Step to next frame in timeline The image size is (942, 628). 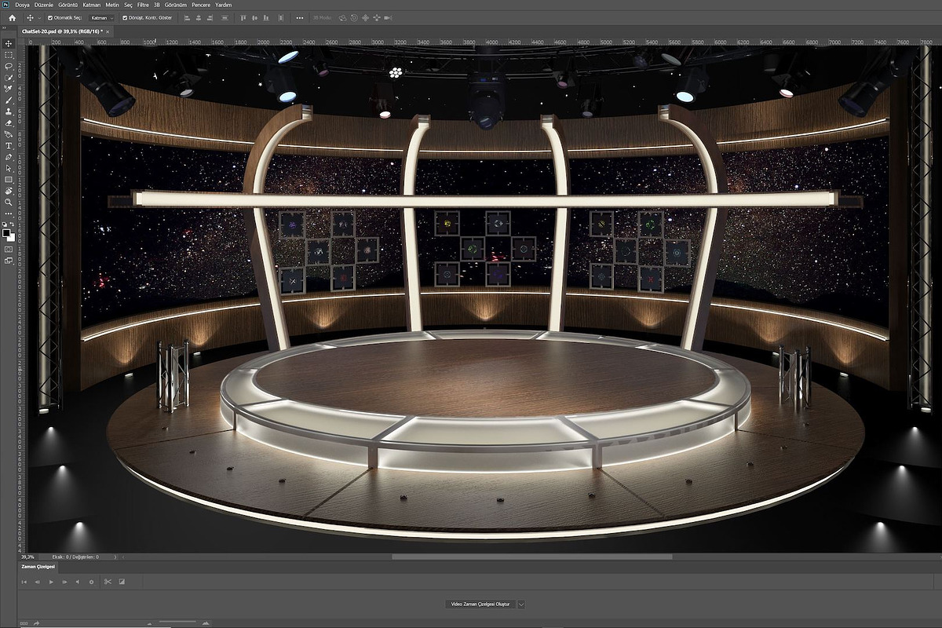pos(64,582)
